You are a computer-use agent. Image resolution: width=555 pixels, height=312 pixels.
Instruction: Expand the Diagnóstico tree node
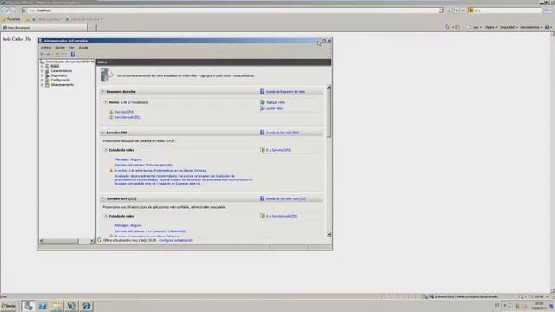click(x=42, y=75)
